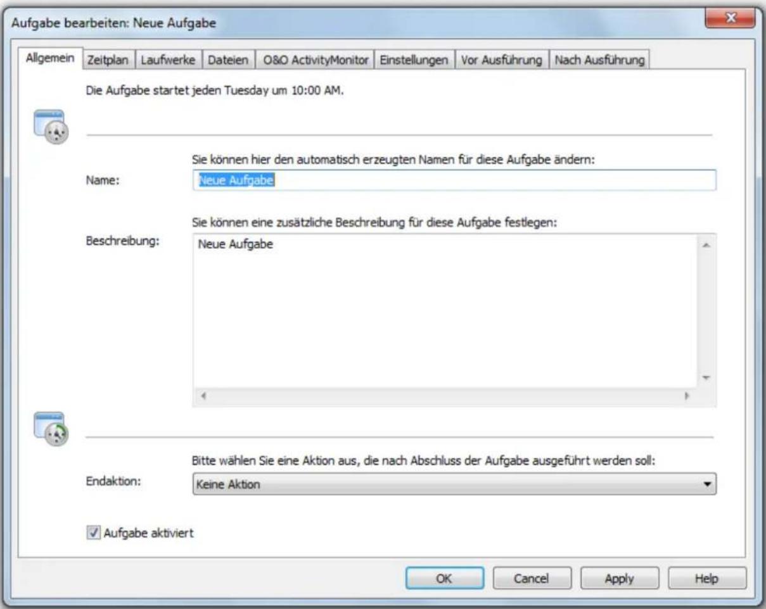Open the Endaktion dropdown
This screenshot has height=609, width=766.
454,486
